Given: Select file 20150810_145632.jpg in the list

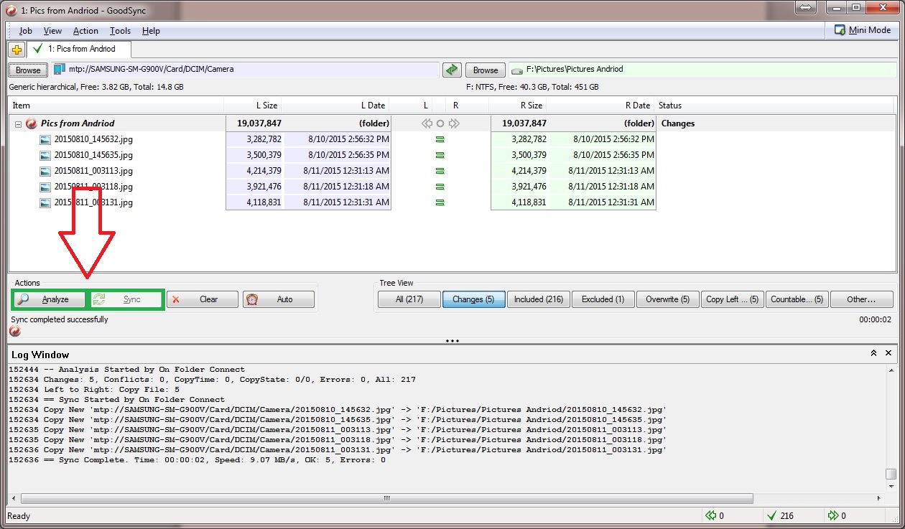Looking at the screenshot, I should (x=93, y=139).
